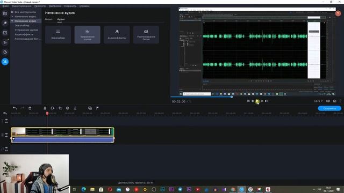
Task: Open the stickers clock-shaped tab
Action: click(x=5, y=52)
